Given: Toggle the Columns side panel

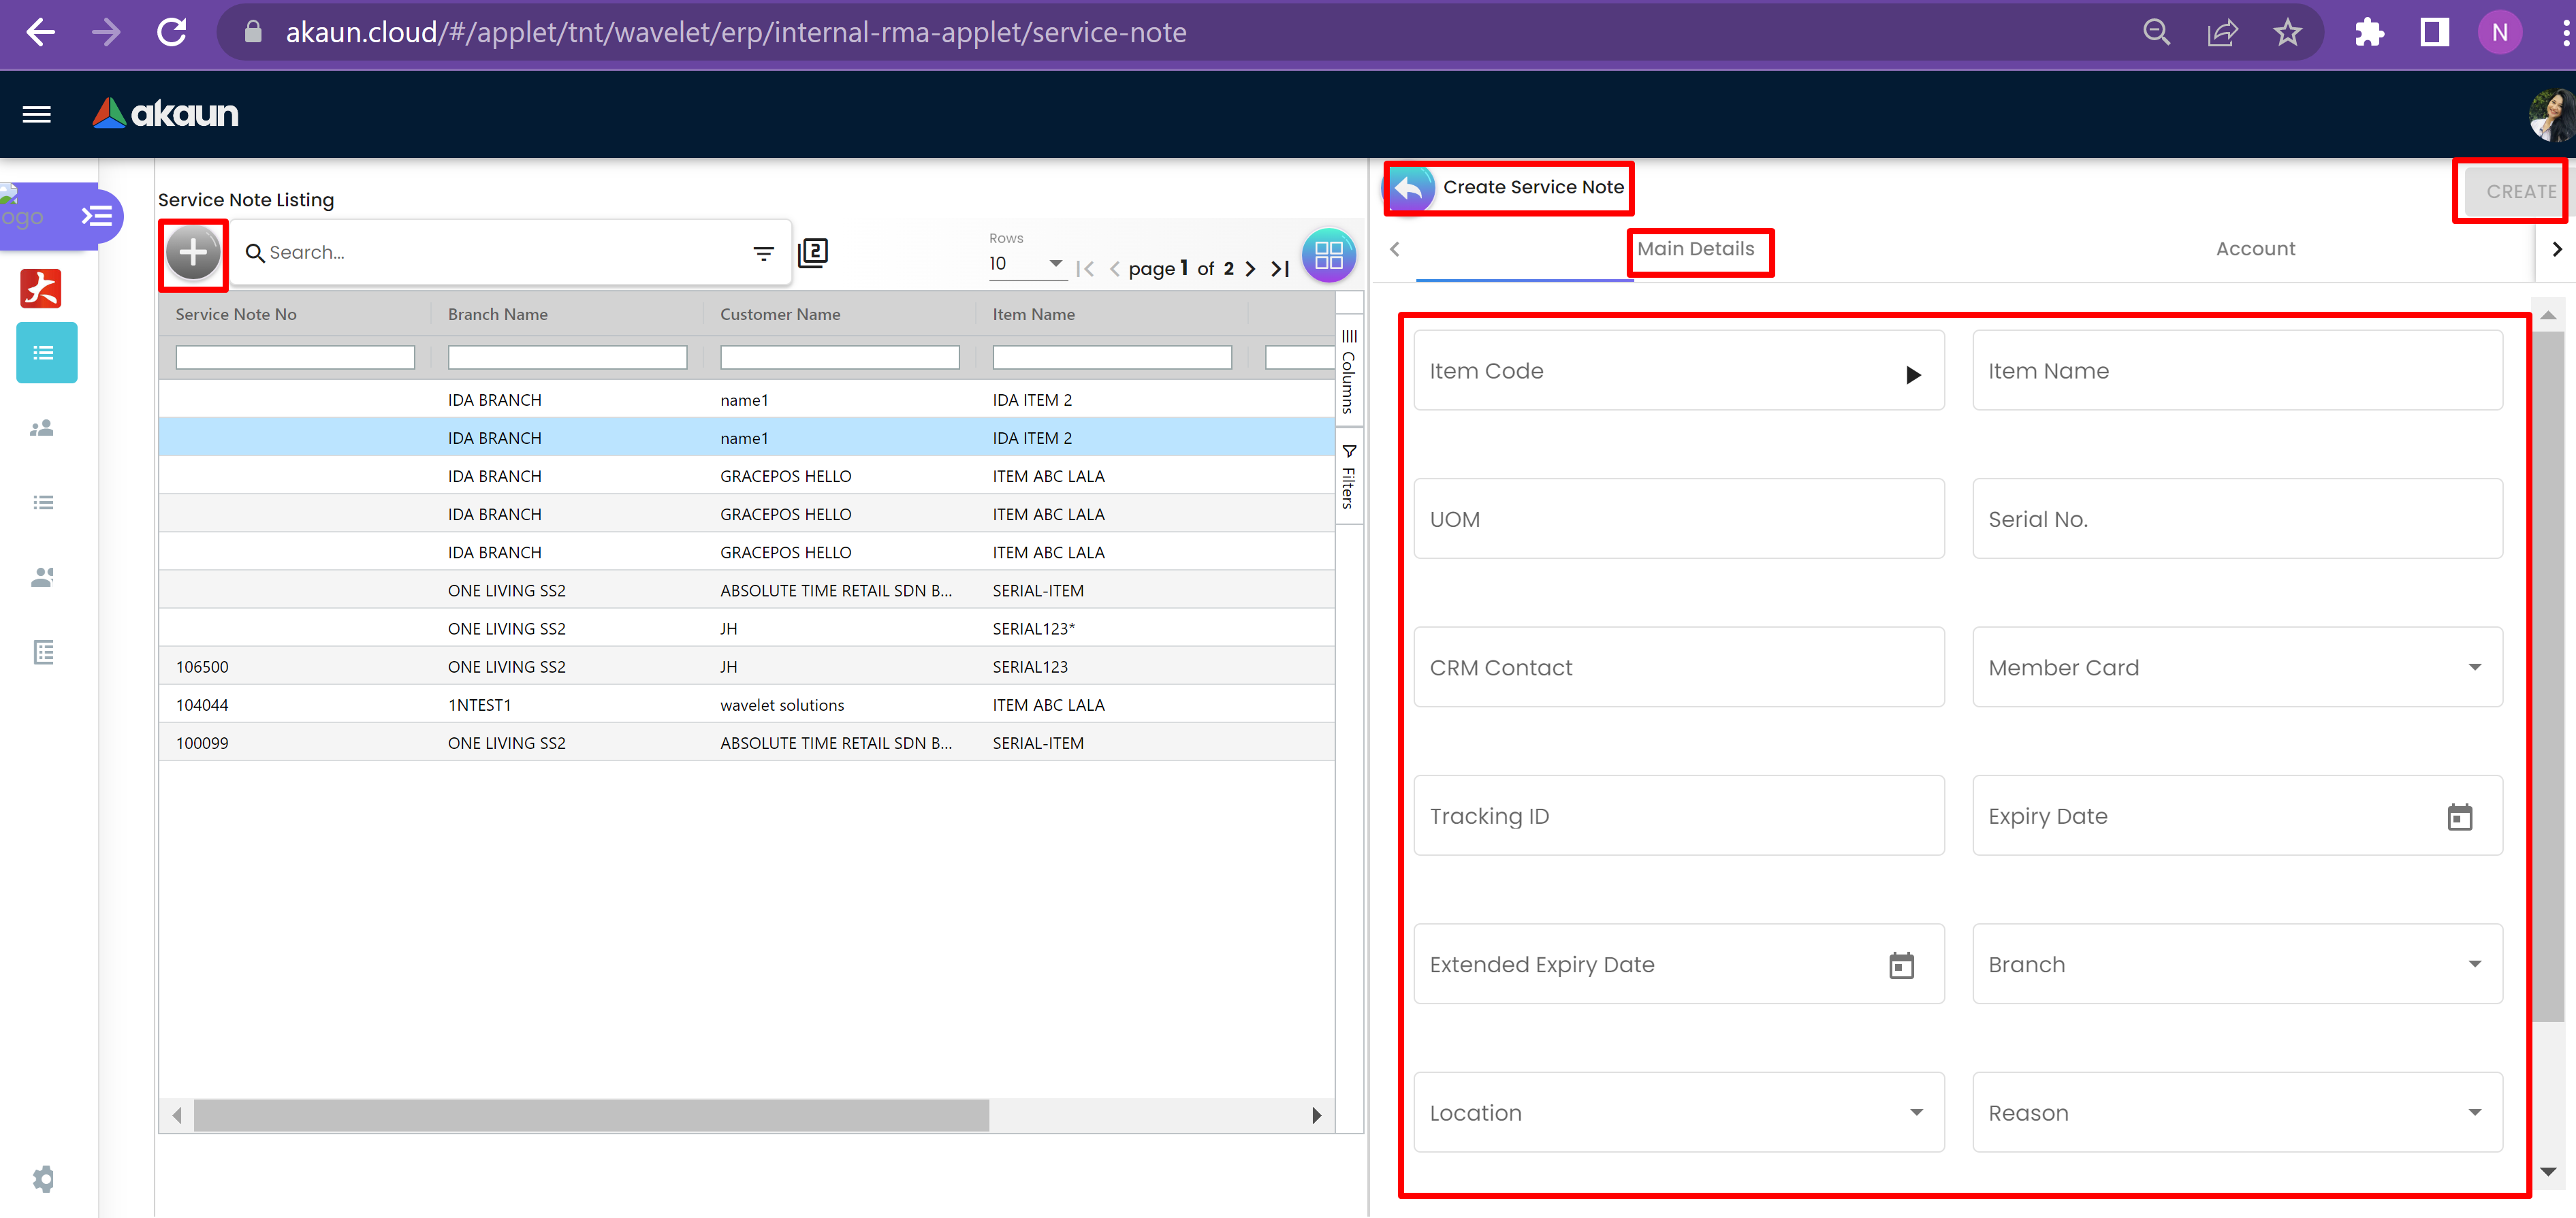Looking at the screenshot, I should pyautogui.click(x=1348, y=371).
